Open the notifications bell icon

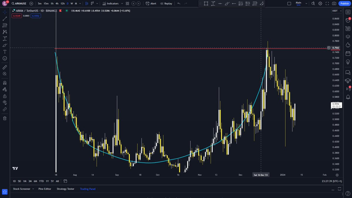coord(348,97)
